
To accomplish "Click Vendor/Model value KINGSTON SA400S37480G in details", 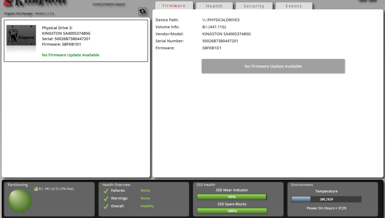I will click(x=226, y=34).
